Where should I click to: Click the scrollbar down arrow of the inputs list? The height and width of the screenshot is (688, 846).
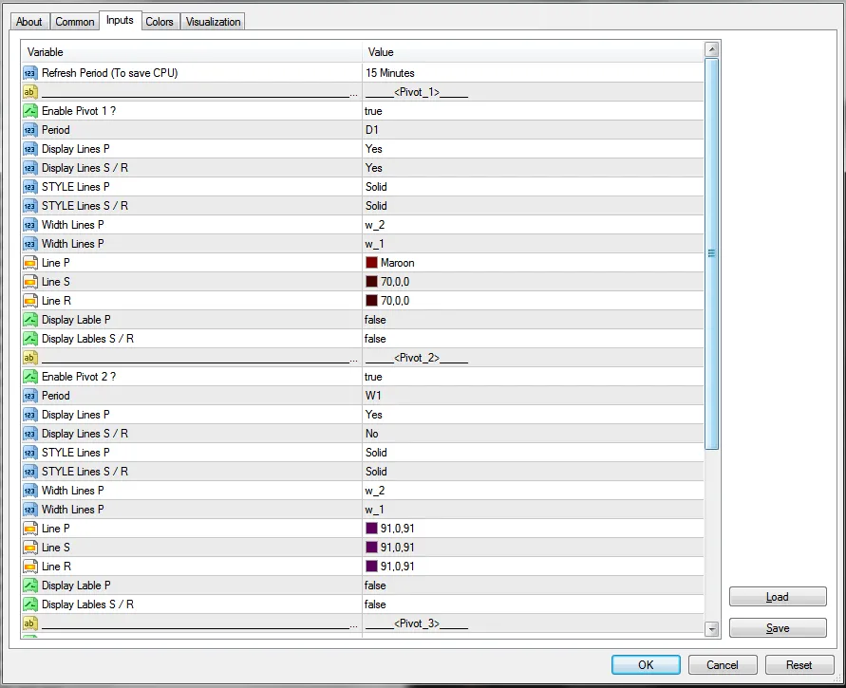coord(712,628)
